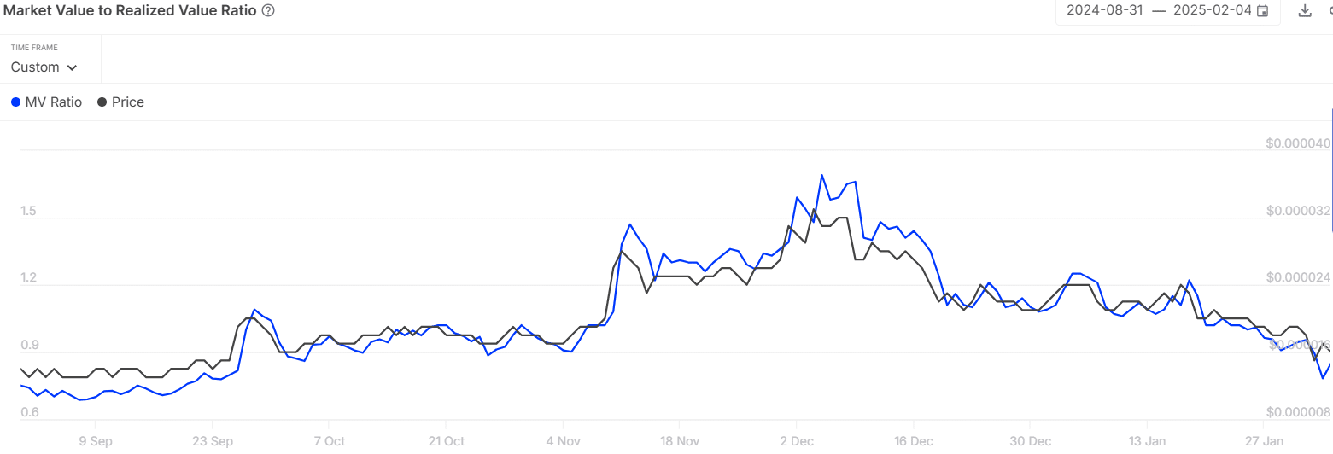Download the chart data

(x=1304, y=11)
